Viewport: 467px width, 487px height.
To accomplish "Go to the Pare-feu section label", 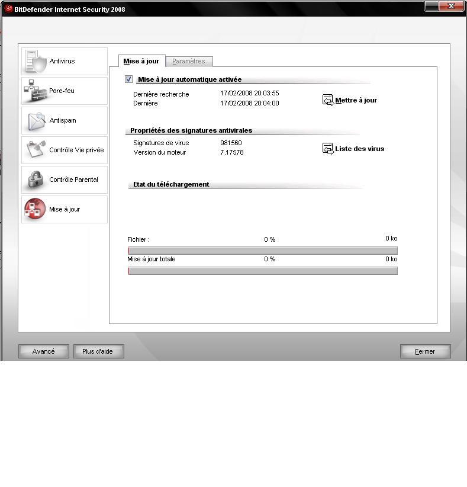I will [x=62, y=91].
